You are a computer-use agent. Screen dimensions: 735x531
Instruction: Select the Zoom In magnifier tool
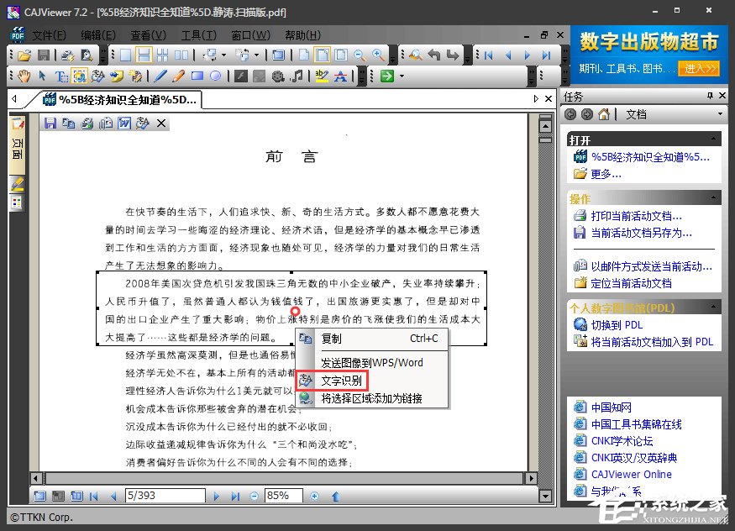[x=378, y=55]
